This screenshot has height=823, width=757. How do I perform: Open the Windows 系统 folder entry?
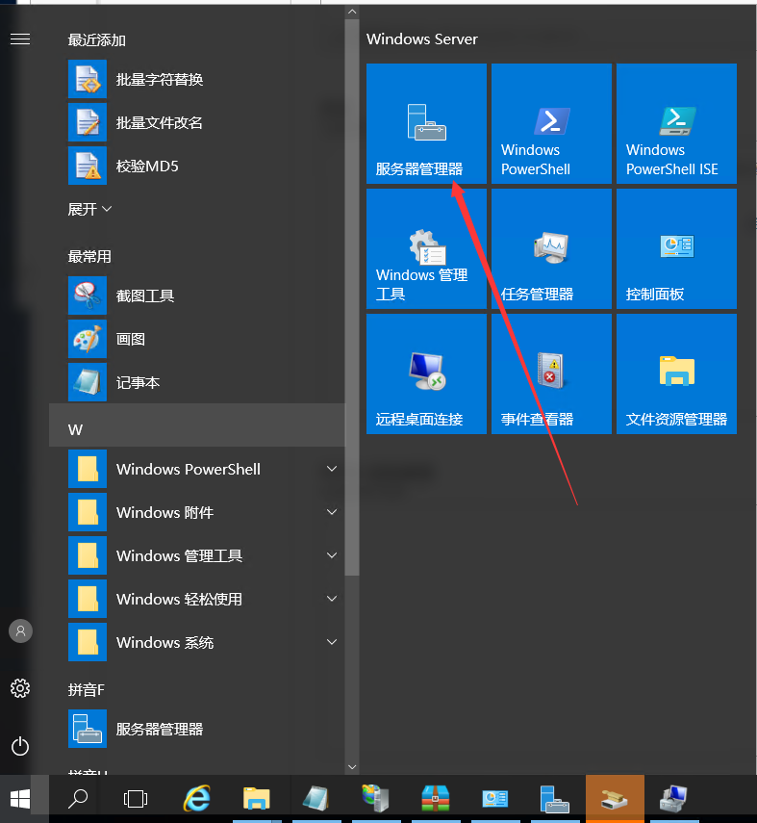(197, 642)
